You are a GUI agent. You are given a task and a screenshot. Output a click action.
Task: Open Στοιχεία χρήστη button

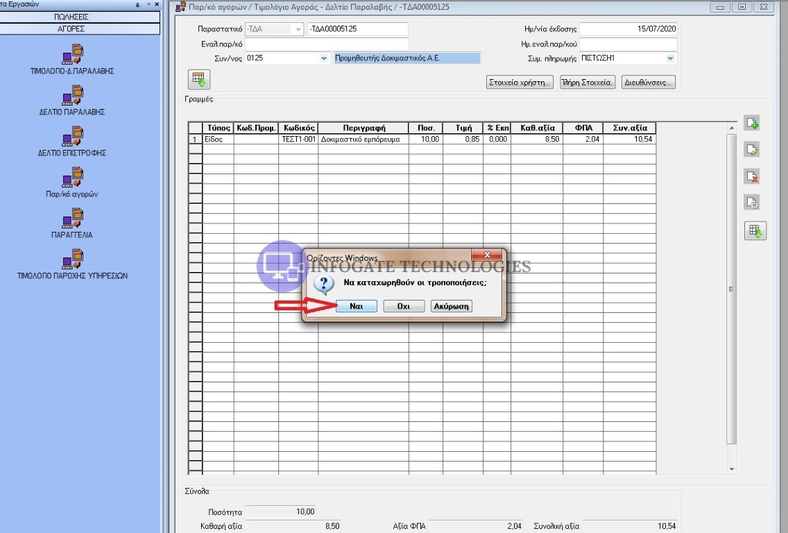520,83
